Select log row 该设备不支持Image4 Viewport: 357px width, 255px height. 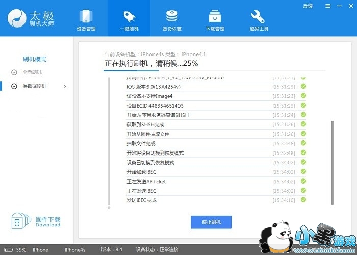tap(216, 96)
